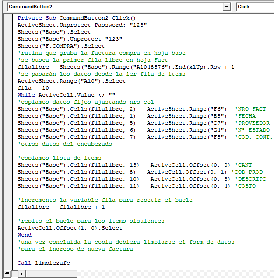Place cursor on ActiveSheet.Unprotect Password line
274x279 pixels.
[x=82, y=25]
